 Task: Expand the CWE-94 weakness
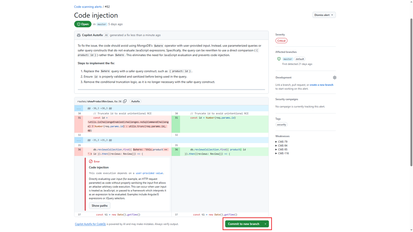(x=282, y=146)
